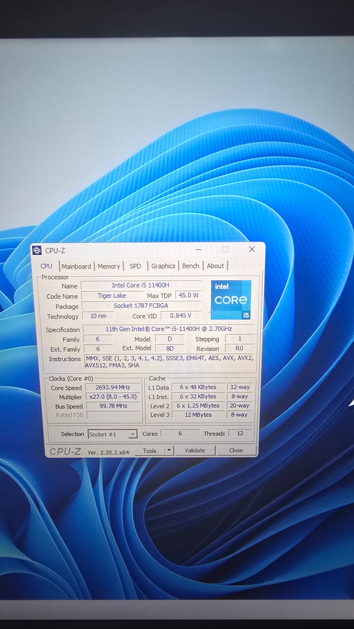Open the Tools dropdown arrow
354x629 pixels.
169,450
